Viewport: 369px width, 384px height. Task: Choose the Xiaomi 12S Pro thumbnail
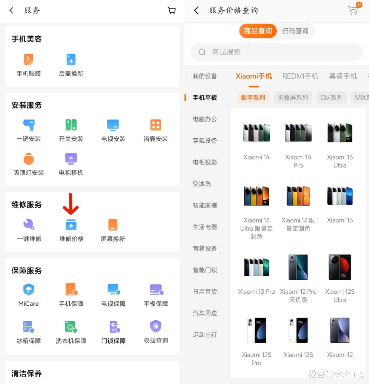pos(256,330)
